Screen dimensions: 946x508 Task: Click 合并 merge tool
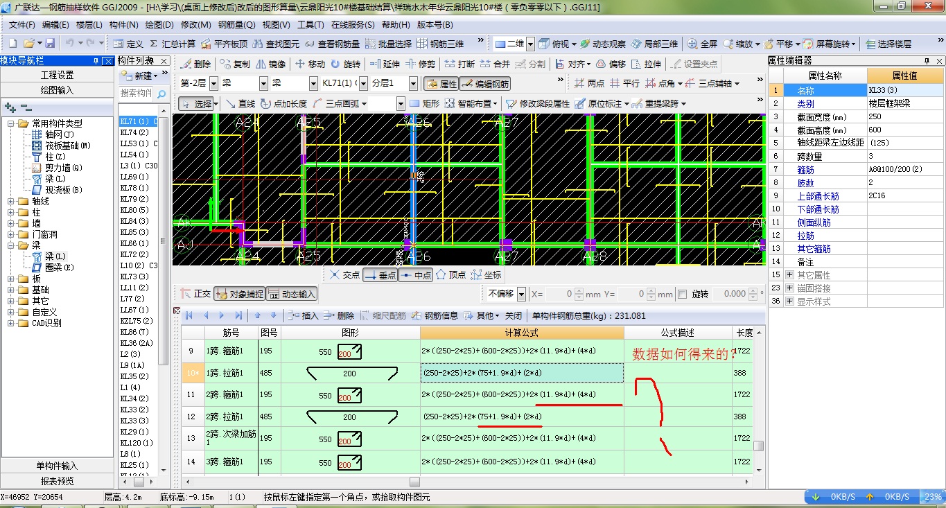click(495, 64)
